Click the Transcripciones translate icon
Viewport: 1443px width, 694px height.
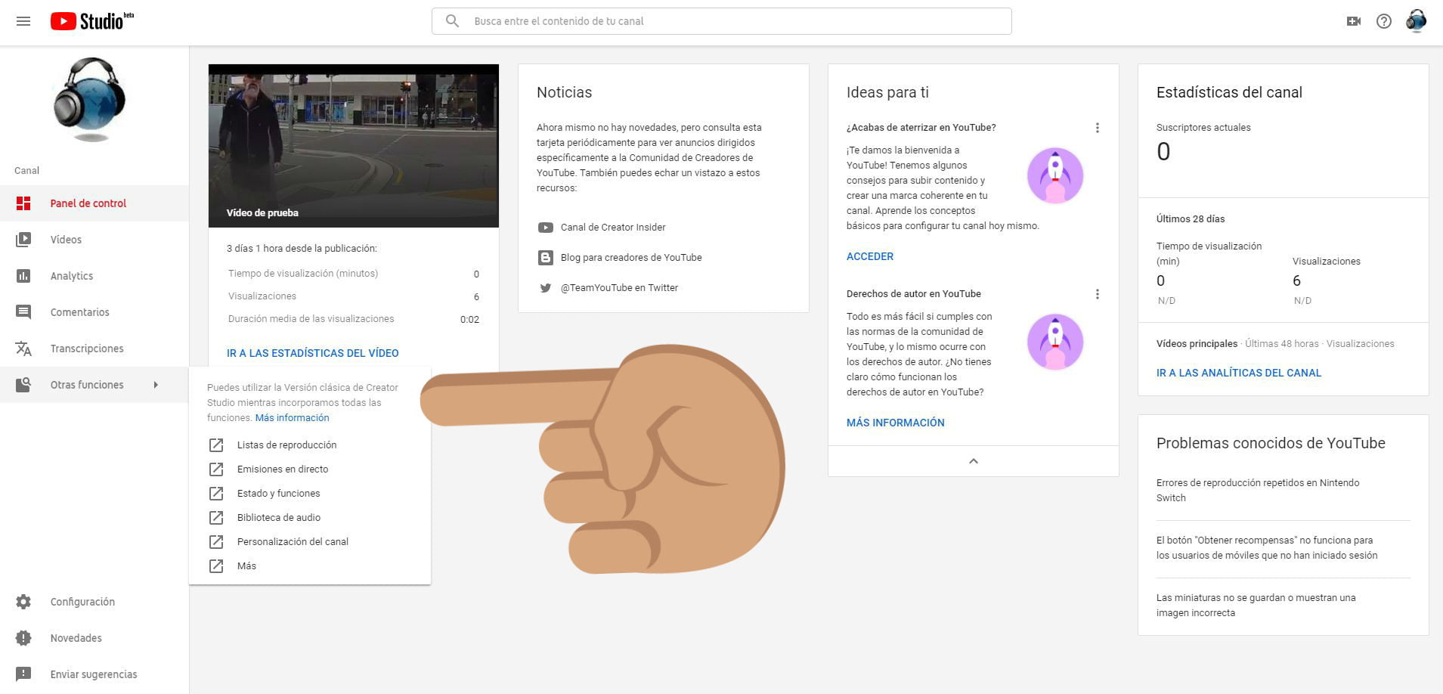[23, 349]
